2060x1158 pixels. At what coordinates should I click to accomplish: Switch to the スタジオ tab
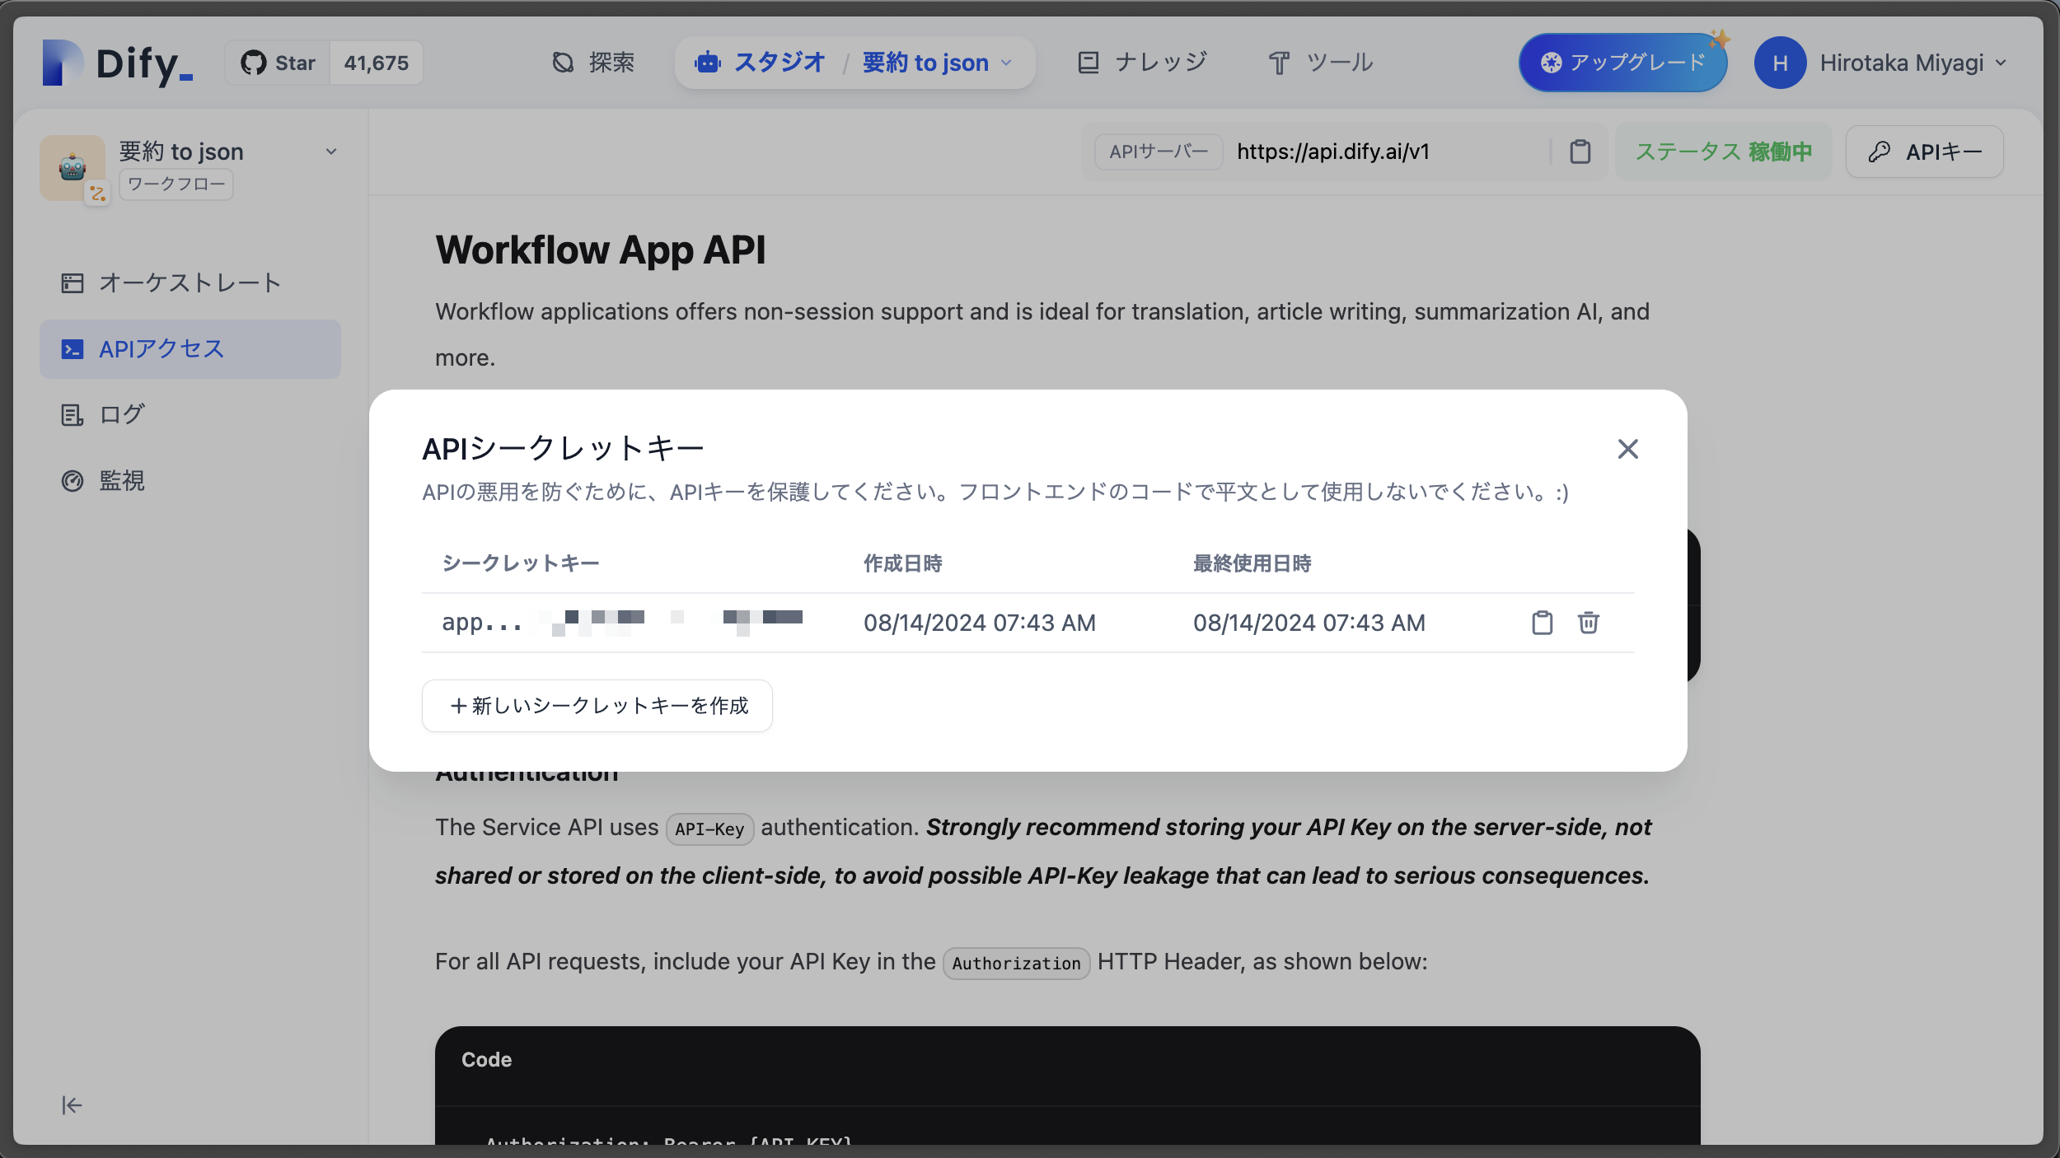click(759, 63)
